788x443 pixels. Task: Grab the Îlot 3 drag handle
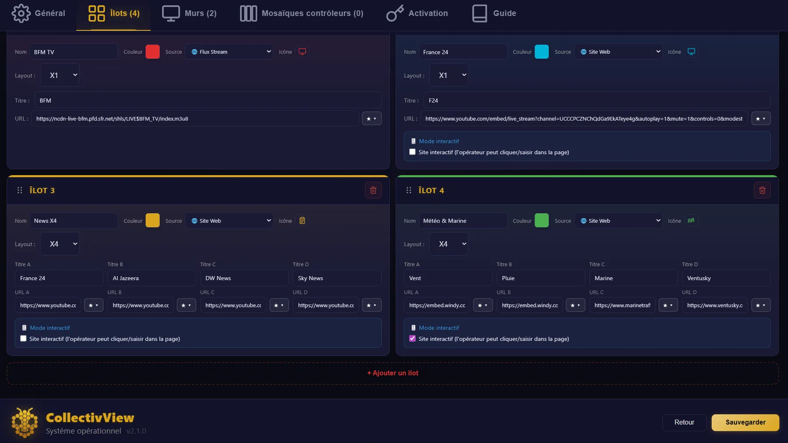coord(20,190)
